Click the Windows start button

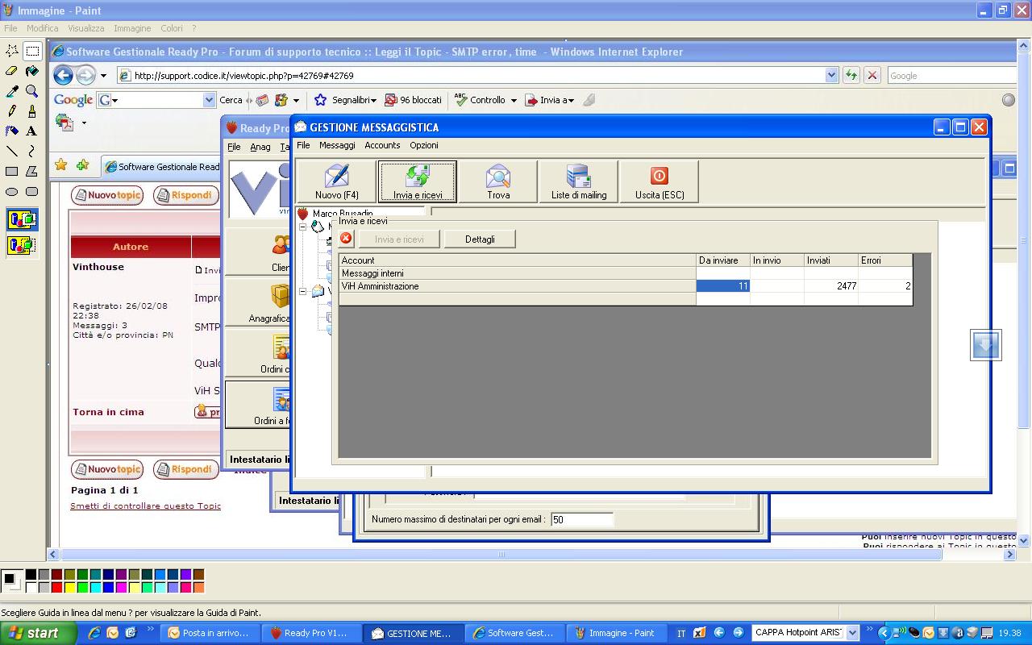coord(38,633)
